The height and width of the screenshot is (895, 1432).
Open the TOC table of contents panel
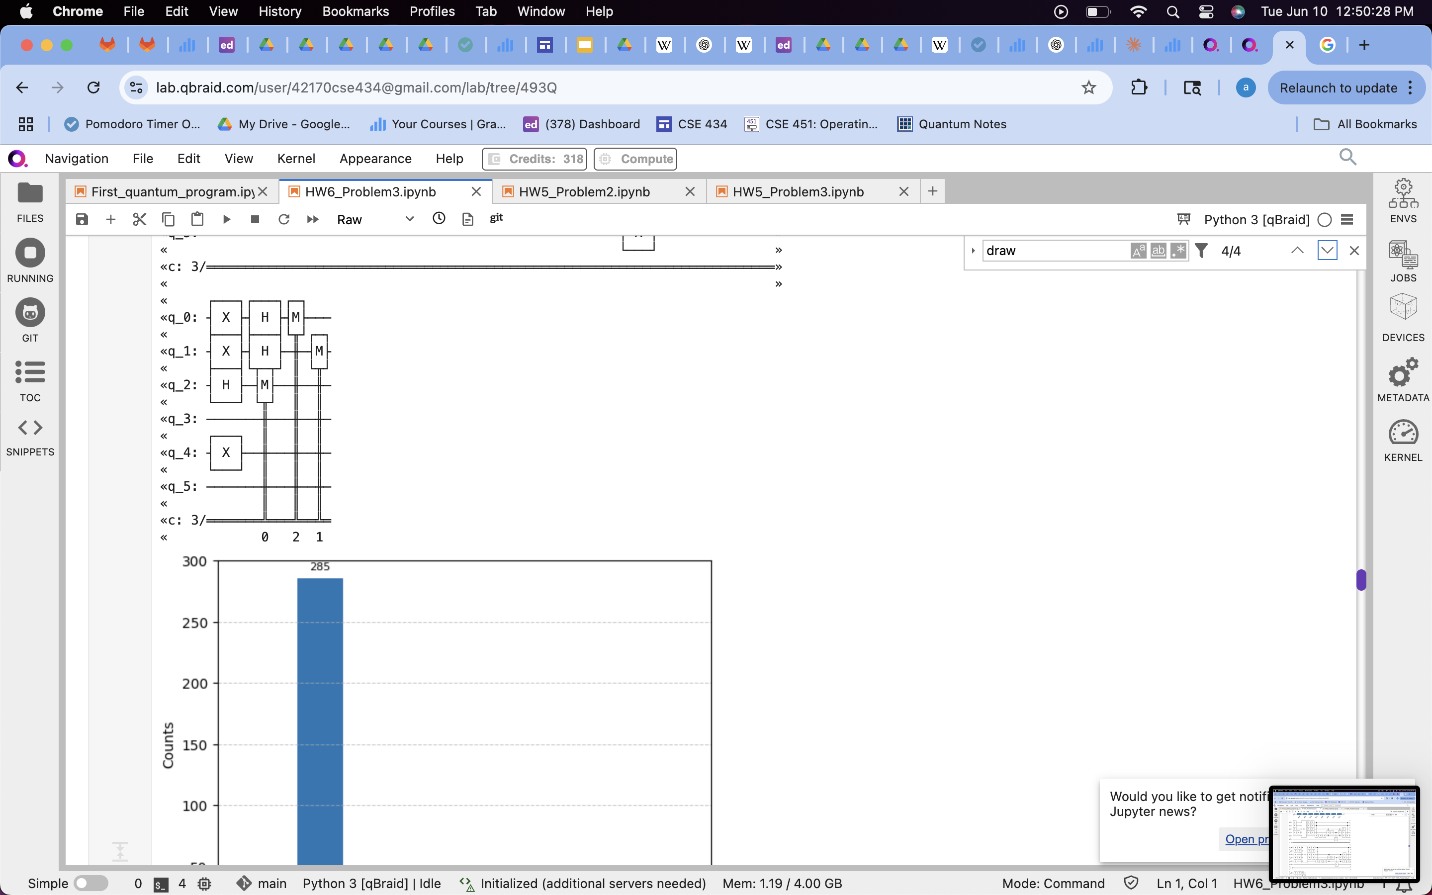click(x=30, y=380)
